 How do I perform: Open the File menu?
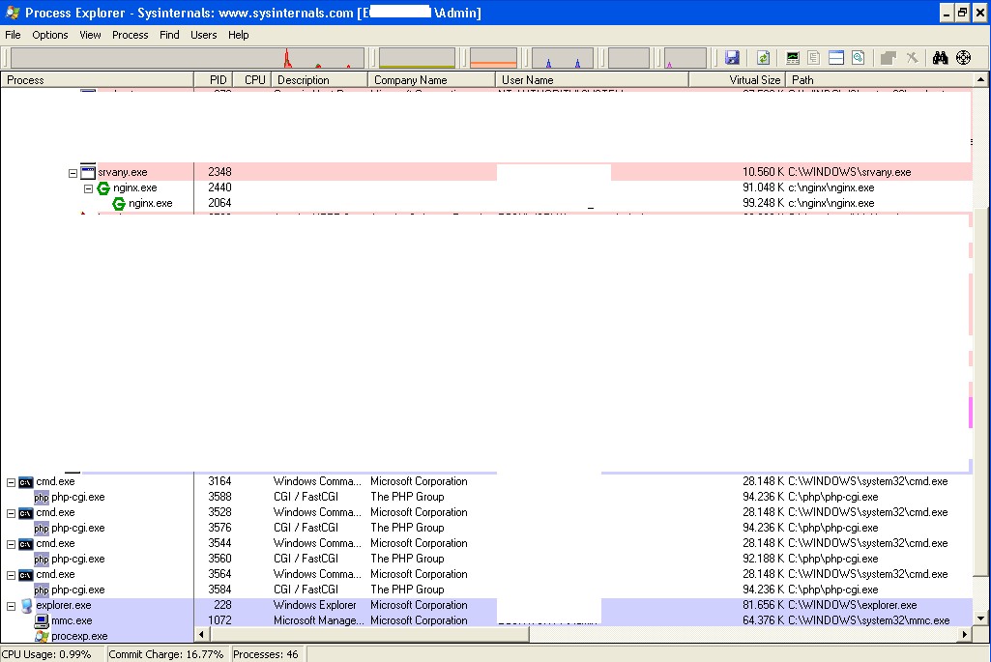pos(13,35)
